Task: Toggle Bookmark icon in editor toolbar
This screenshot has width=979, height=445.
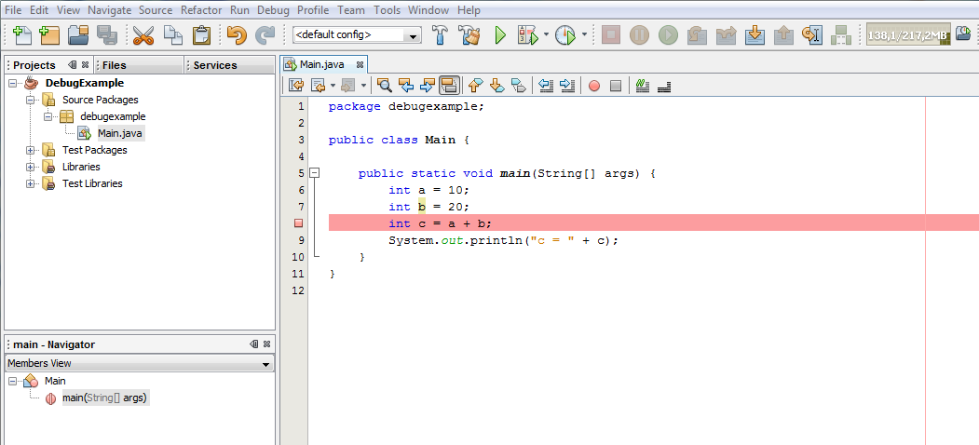Action: 519,86
